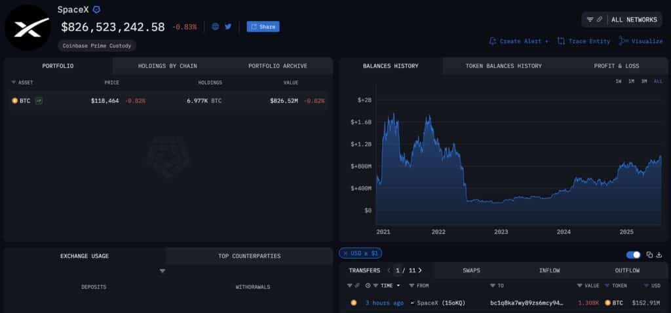Open the filter icon beside All Networks
The height and width of the screenshot is (313, 671).
(590, 20)
